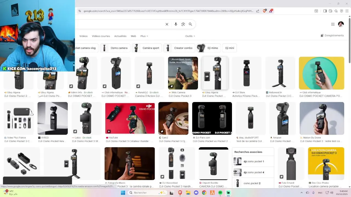Open the Windows Start menu
The width and height of the screenshot is (351, 197).
123,193
